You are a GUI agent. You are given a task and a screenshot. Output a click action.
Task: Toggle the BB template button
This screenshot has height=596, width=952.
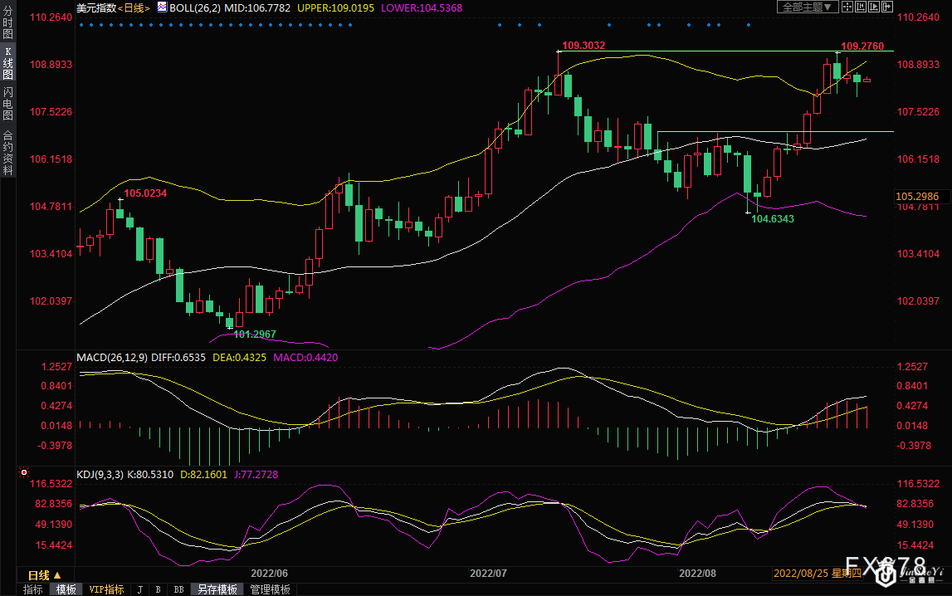pos(178,589)
